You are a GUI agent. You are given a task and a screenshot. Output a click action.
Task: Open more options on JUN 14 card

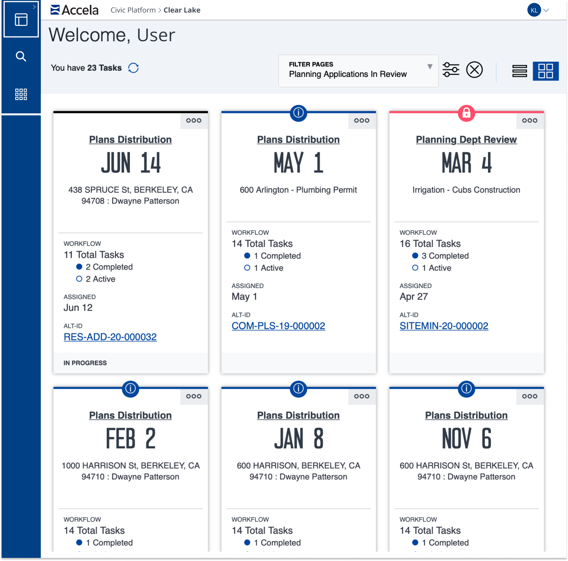click(194, 121)
